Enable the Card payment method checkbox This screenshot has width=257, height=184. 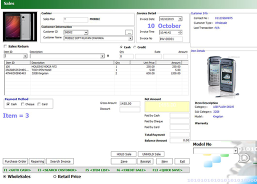39,104
